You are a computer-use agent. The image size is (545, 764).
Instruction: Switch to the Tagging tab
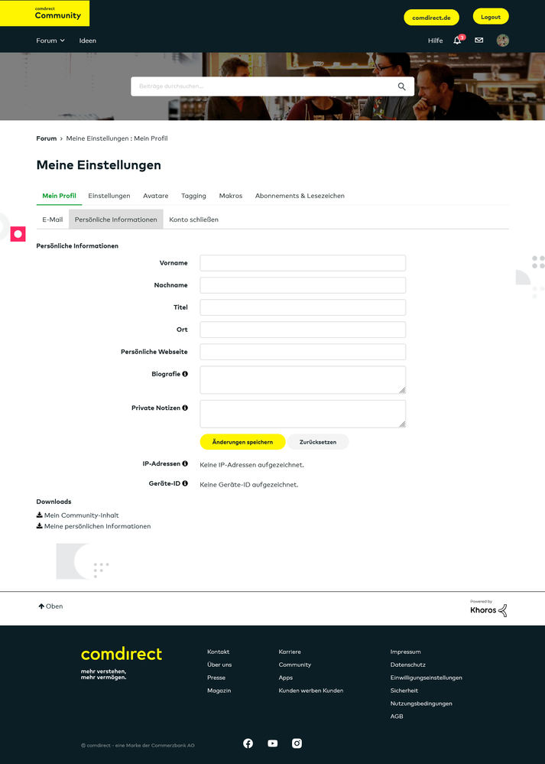point(193,195)
